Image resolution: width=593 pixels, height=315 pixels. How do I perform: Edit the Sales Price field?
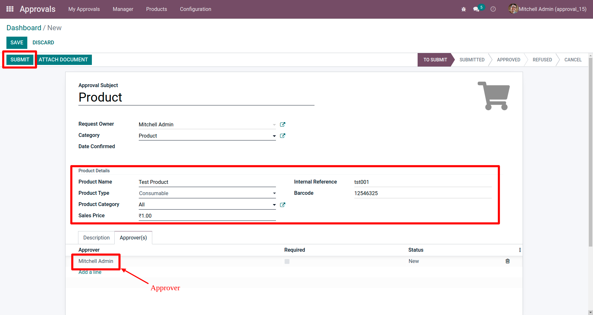pyautogui.click(x=207, y=216)
